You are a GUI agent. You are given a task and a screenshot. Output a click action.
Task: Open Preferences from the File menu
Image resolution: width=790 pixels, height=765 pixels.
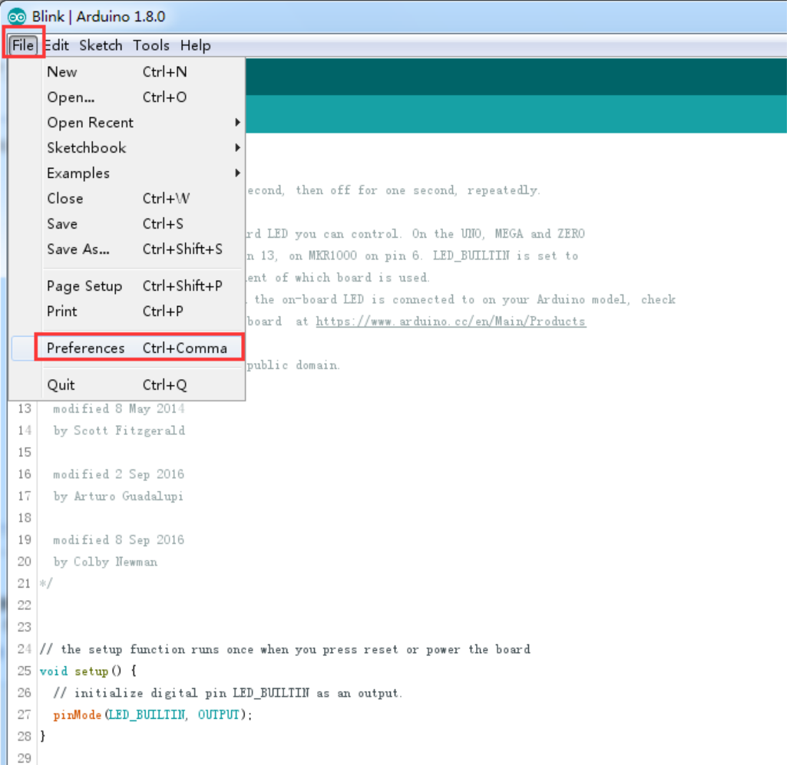pyautogui.click(x=127, y=348)
